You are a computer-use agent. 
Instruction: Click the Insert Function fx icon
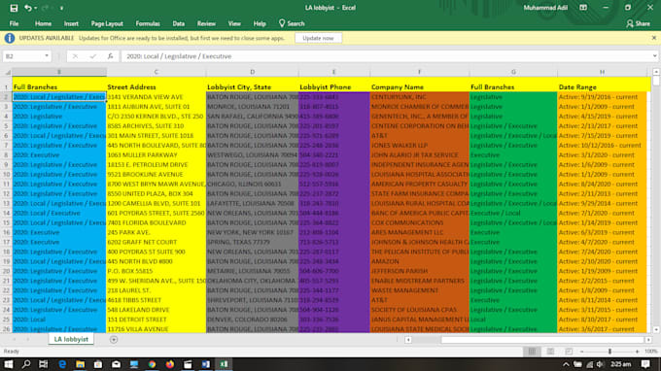[x=110, y=56]
